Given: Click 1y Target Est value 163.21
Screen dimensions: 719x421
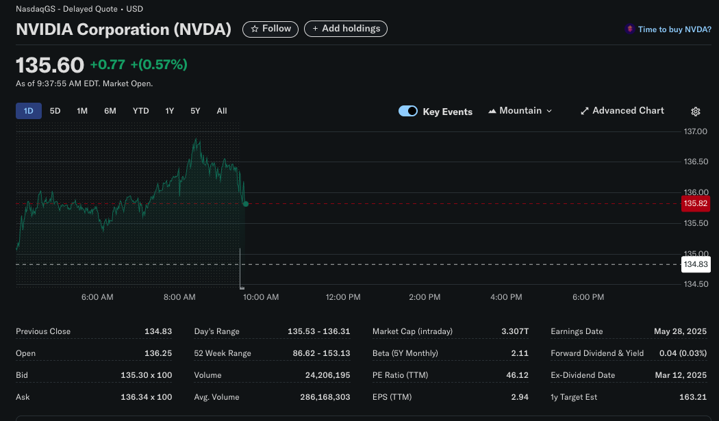Looking at the screenshot, I should coord(693,397).
